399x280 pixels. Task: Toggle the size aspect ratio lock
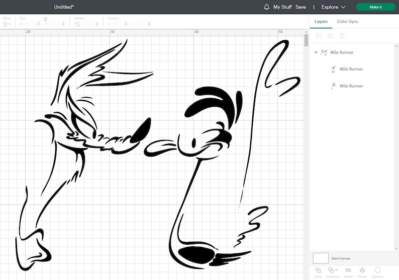click(x=45, y=19)
